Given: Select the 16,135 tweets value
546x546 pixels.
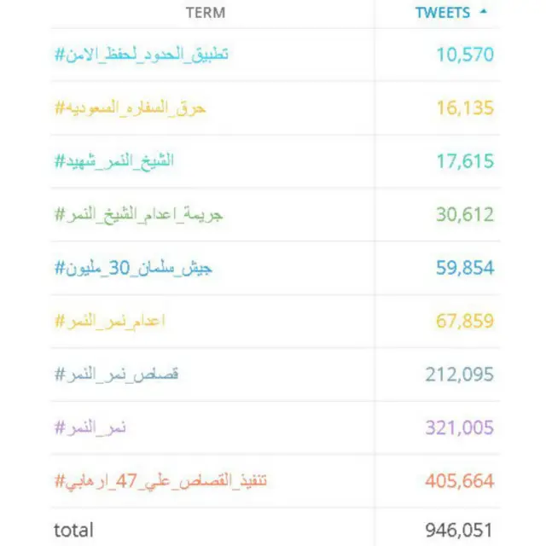Looking at the screenshot, I should point(465,108).
